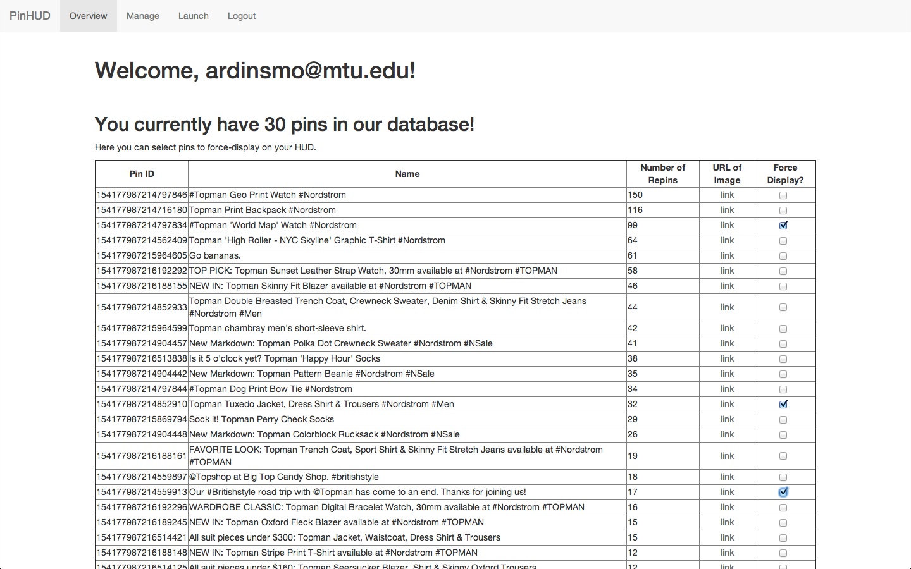911x569 pixels.
Task: Follow image link for Perry Check Socks
Action: [x=727, y=419]
